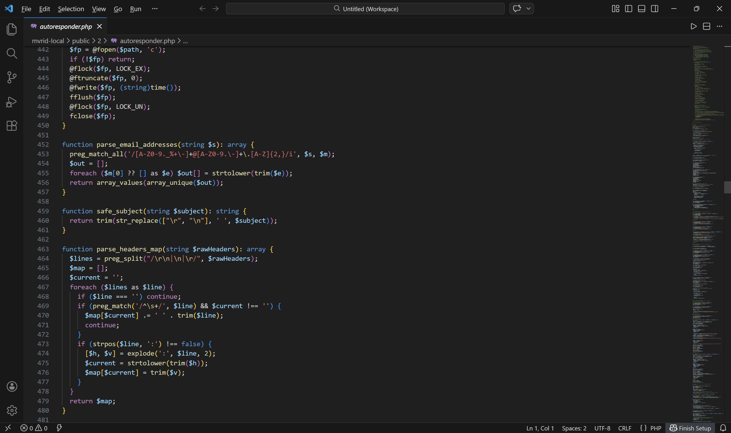
Task: Expand the overflow menu bar ellipsis
Action: tap(155, 9)
